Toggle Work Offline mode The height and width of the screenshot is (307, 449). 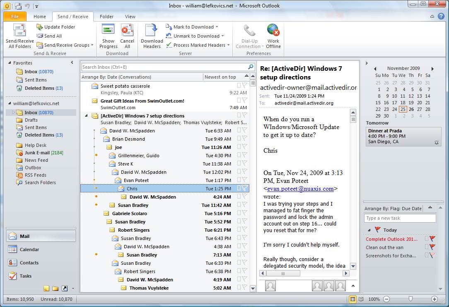pyautogui.click(x=273, y=36)
